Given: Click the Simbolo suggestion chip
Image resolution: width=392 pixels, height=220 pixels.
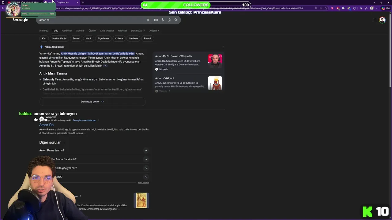Looking at the screenshot, I should (x=133, y=38).
